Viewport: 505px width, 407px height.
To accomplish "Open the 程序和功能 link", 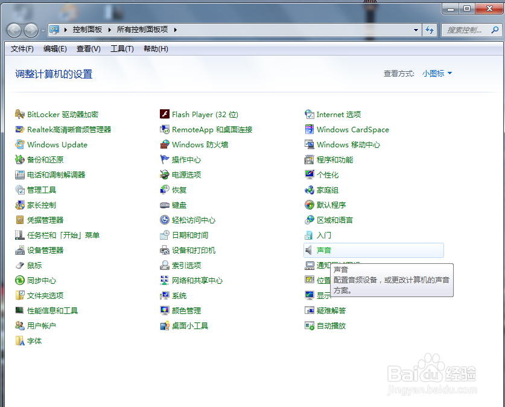I will (x=335, y=160).
